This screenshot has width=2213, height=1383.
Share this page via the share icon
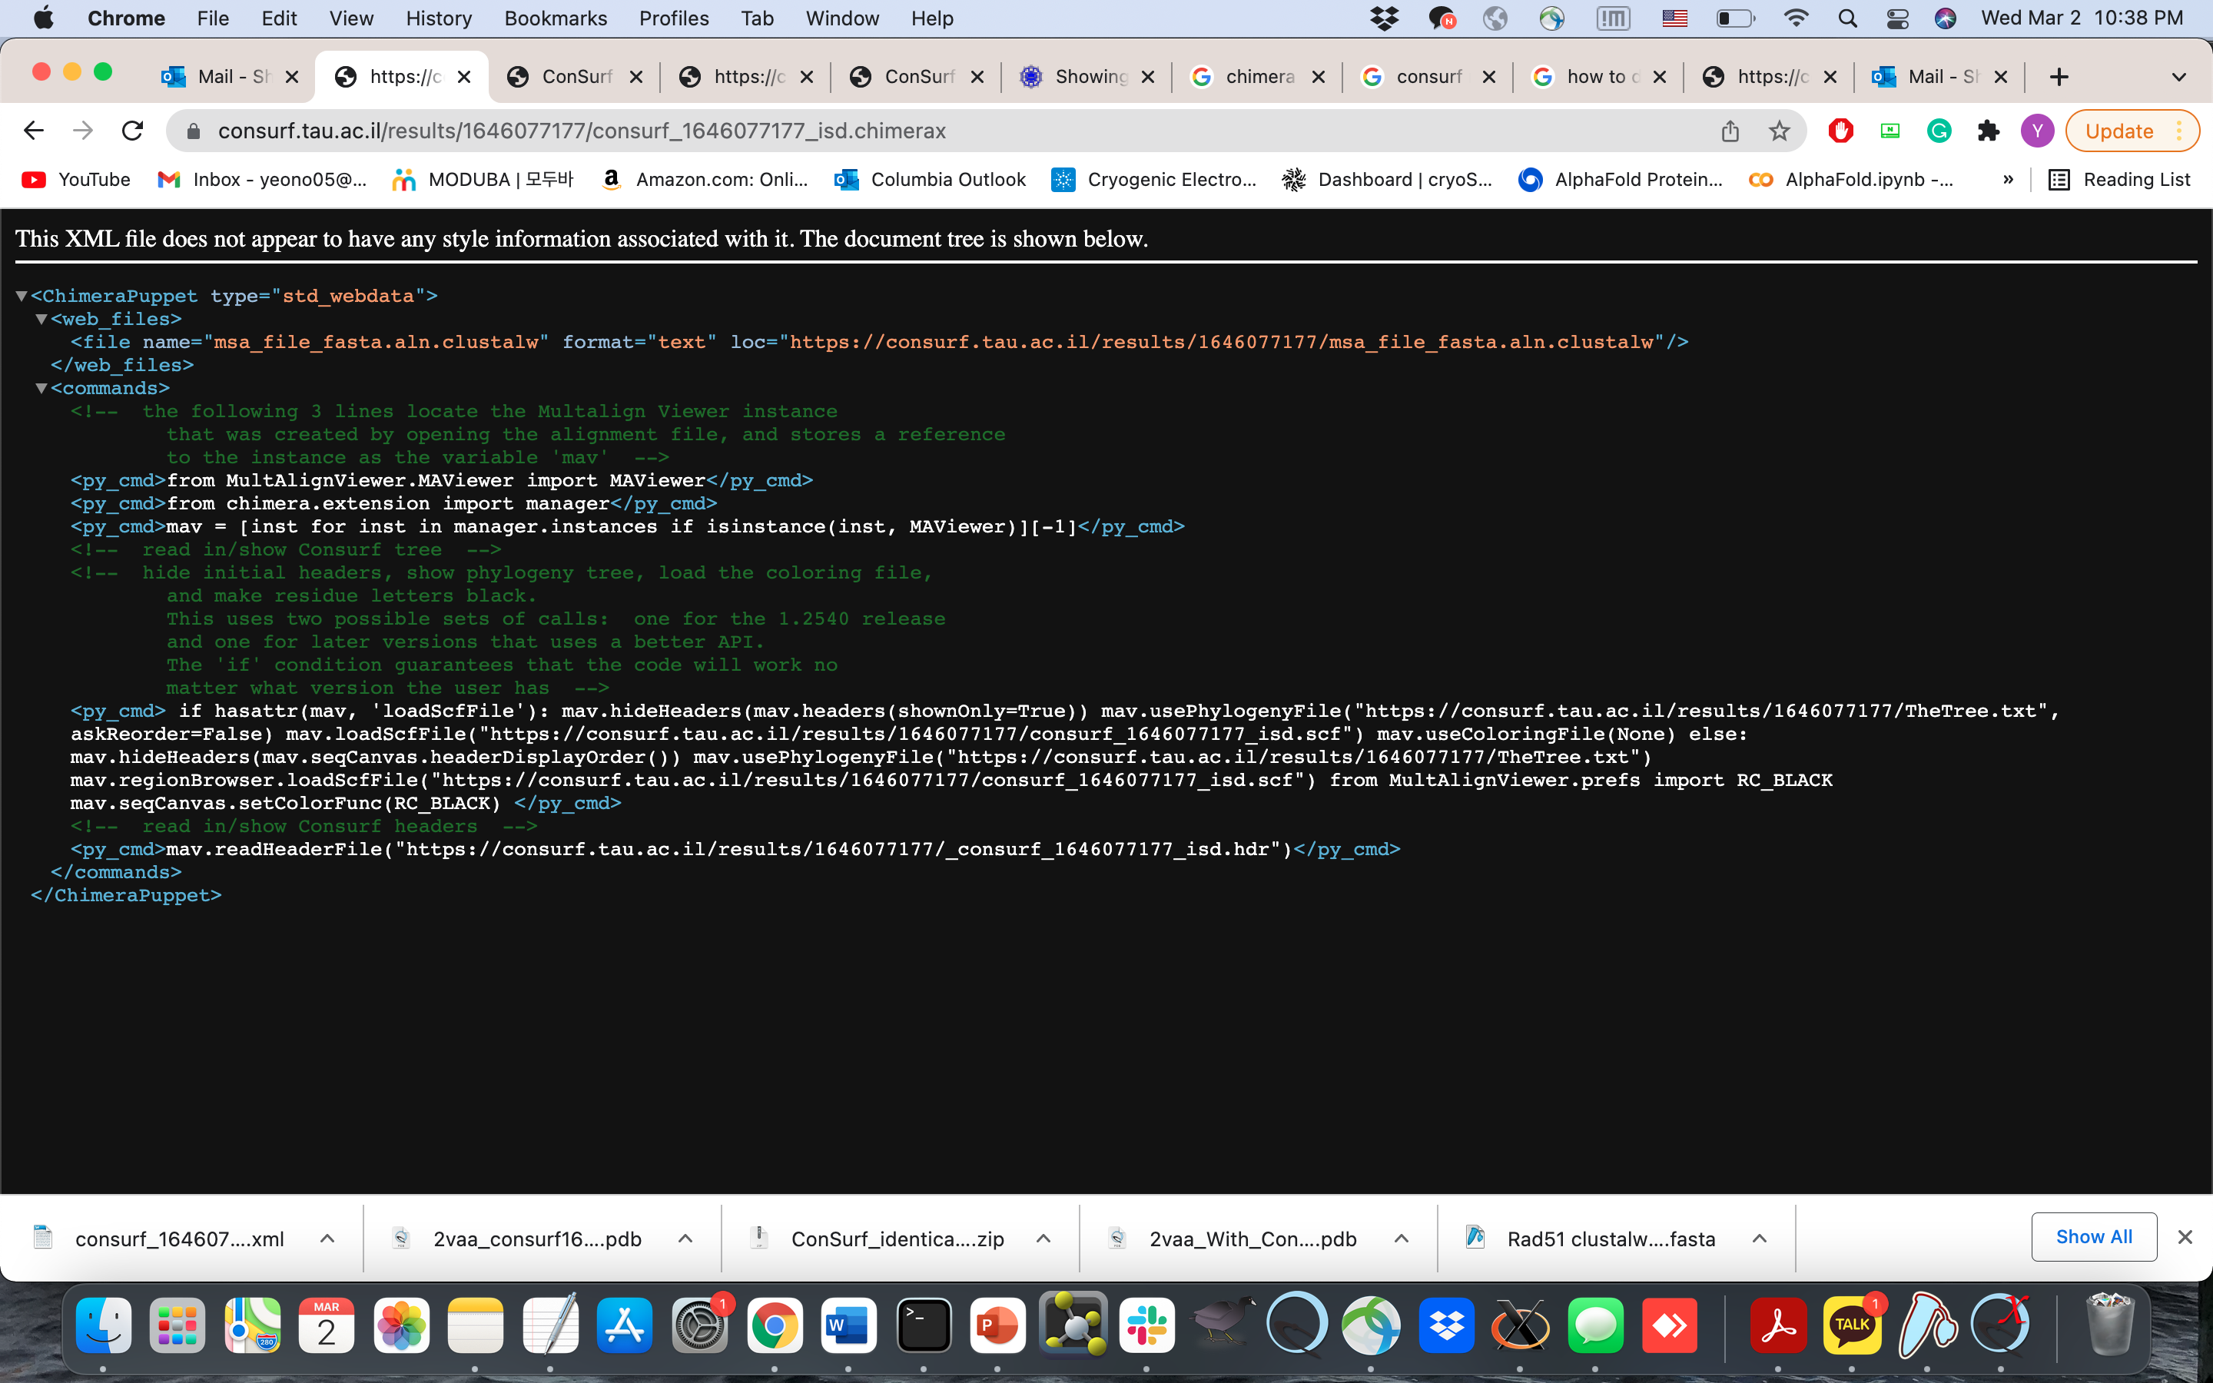tap(1729, 131)
